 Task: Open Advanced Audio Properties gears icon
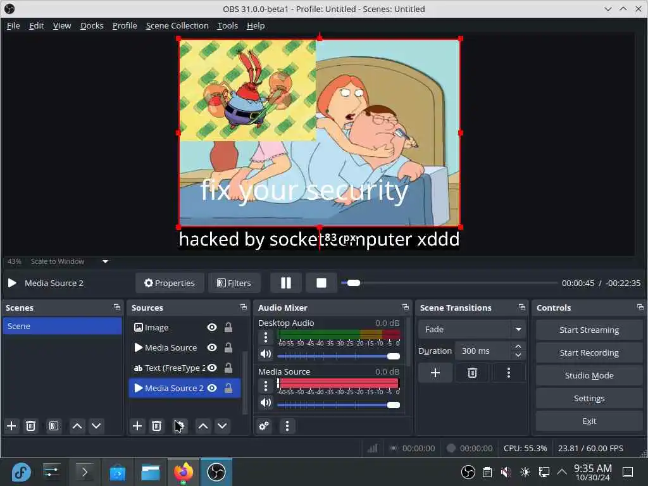tap(264, 426)
